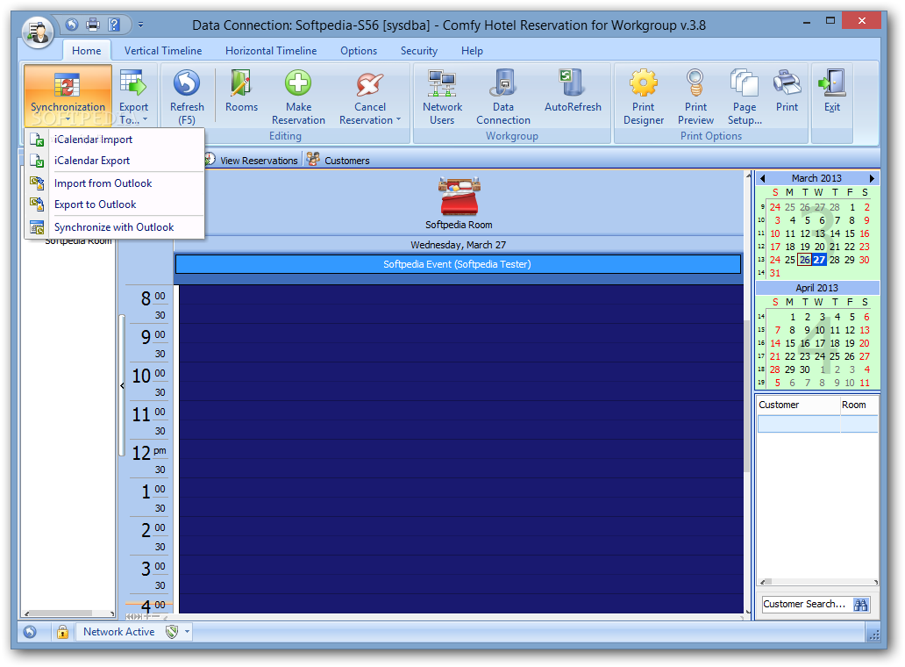Image resolution: width=905 pixels, height=667 pixels.
Task: Click the Cancel Reservation icon
Action: click(x=369, y=83)
